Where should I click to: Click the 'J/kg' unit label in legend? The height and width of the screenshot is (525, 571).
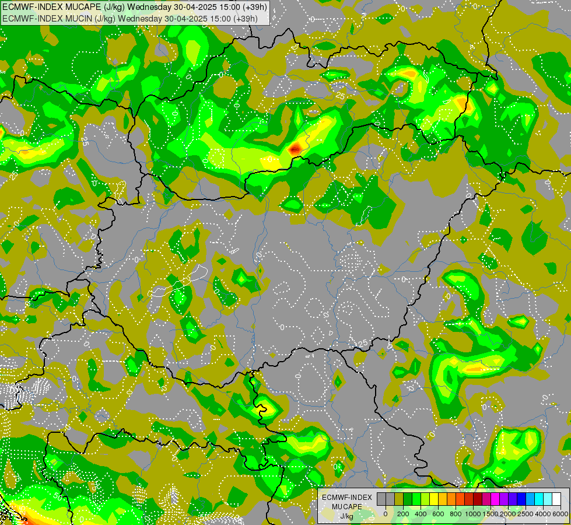coord(347,516)
